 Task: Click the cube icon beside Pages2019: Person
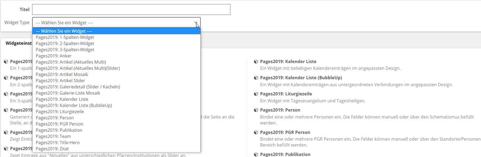click(x=256, y=110)
